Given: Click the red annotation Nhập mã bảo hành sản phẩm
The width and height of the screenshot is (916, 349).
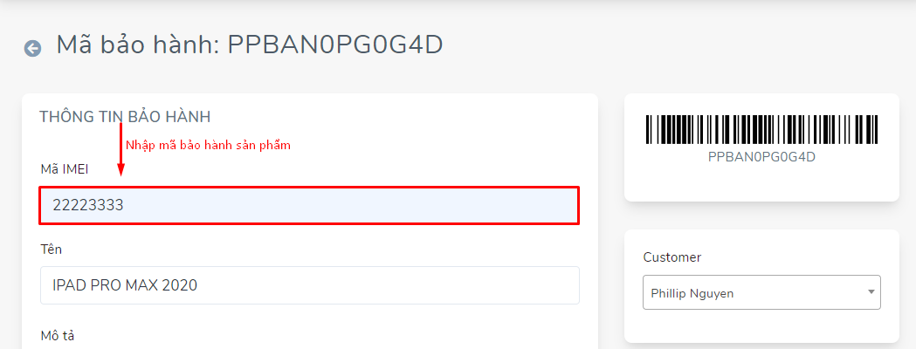Looking at the screenshot, I should click(208, 146).
